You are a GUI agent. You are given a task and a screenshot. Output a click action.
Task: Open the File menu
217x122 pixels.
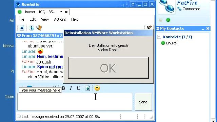coord(21,19)
